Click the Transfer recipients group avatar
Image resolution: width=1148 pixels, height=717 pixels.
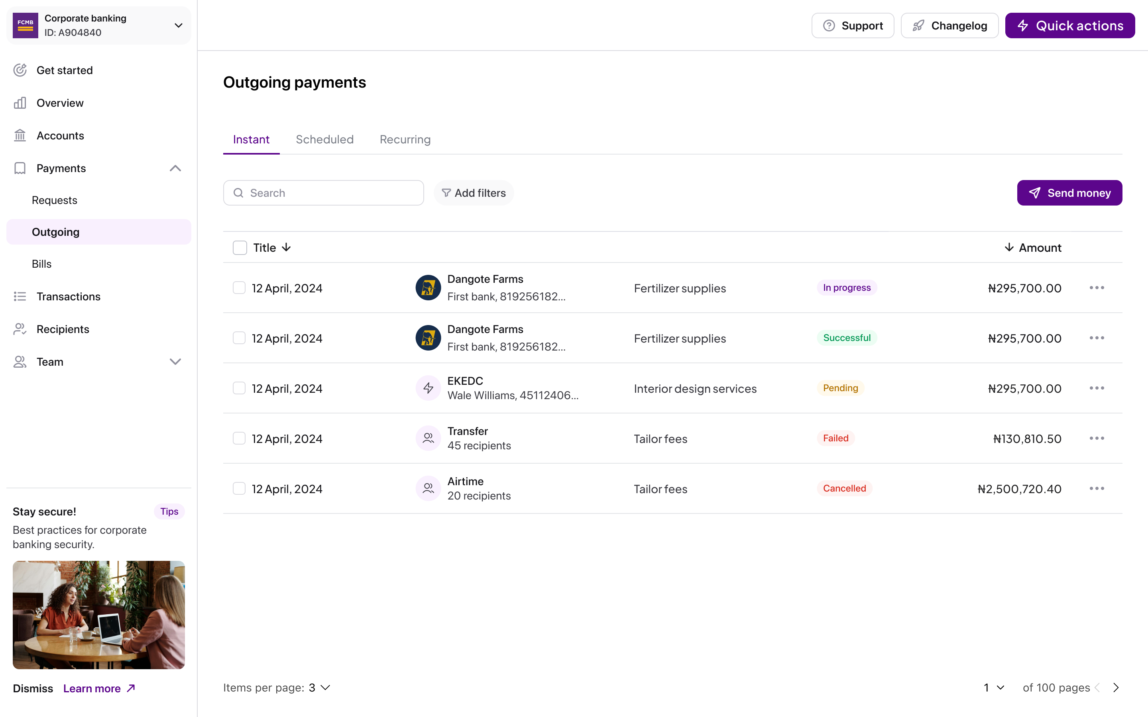[429, 439]
